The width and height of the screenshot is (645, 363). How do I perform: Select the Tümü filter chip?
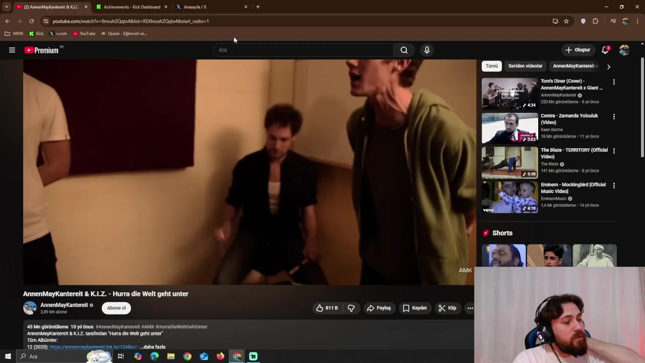(x=491, y=66)
